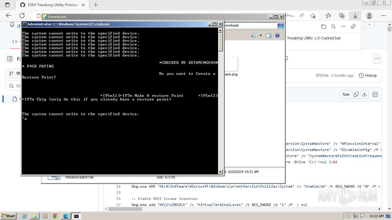Open the Edge profile avatar
The height and width of the screenshot is (220, 392).
pos(369,16)
